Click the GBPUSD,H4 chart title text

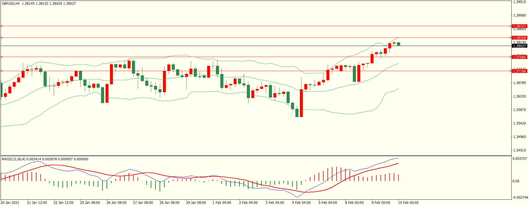[10, 4]
